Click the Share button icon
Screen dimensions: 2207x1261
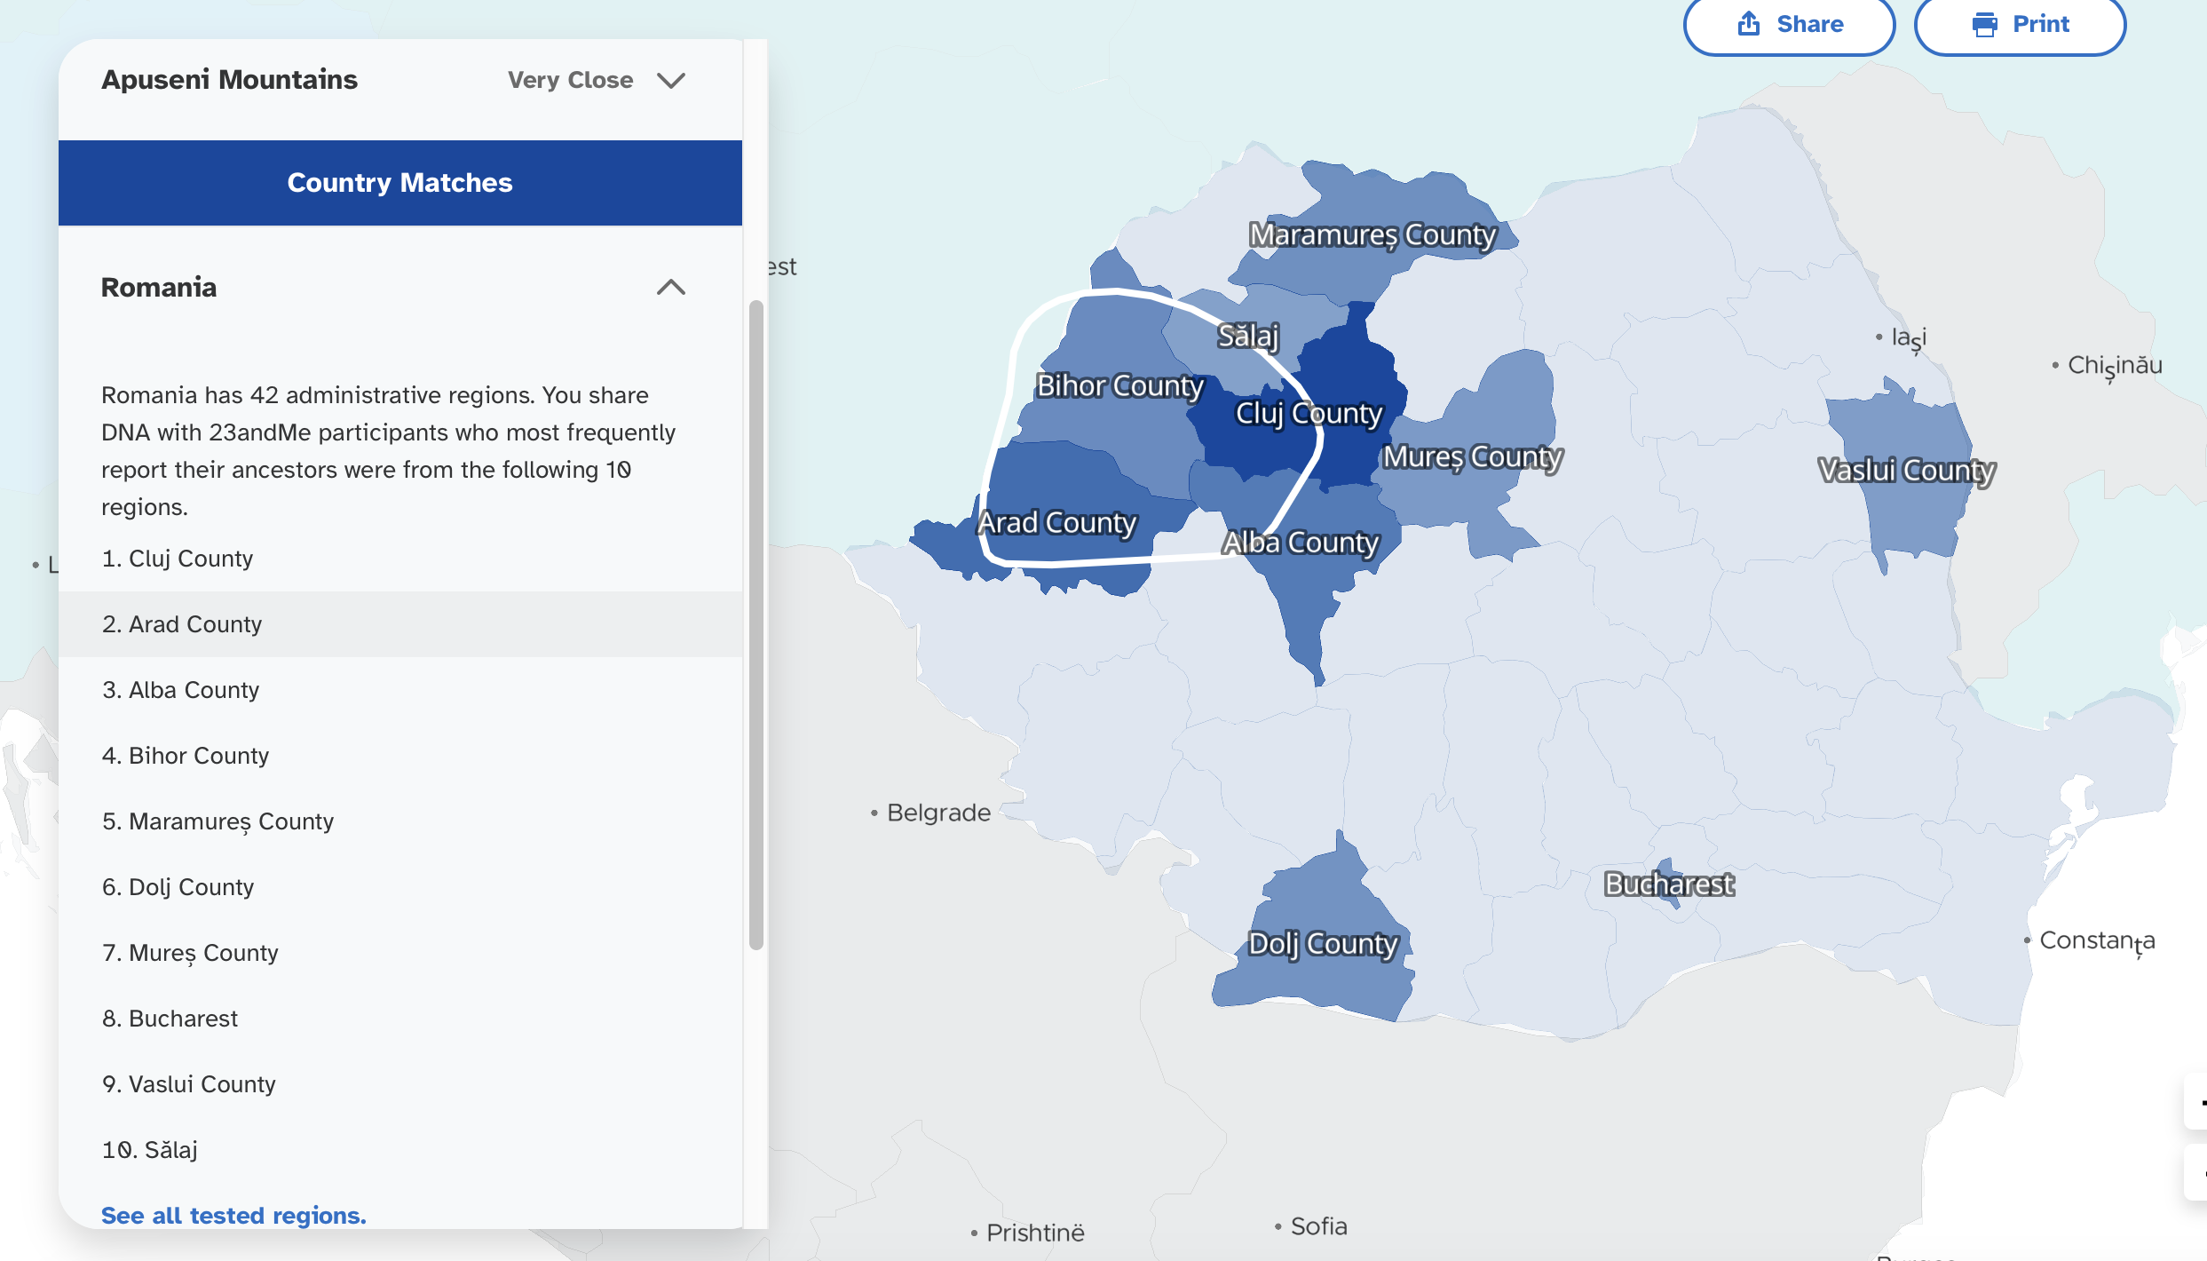click(1748, 24)
